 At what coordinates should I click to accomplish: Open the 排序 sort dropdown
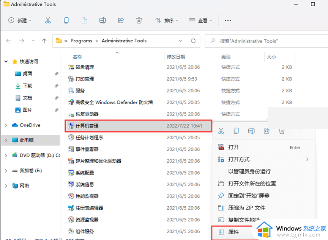(x=167, y=20)
